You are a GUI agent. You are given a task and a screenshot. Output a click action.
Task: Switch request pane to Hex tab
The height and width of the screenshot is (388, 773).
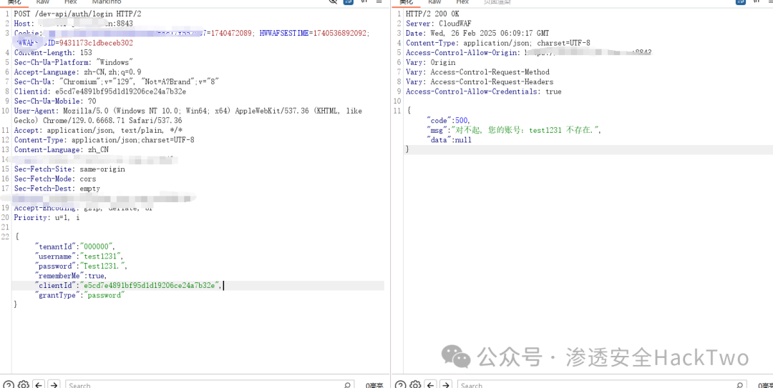point(70,2)
